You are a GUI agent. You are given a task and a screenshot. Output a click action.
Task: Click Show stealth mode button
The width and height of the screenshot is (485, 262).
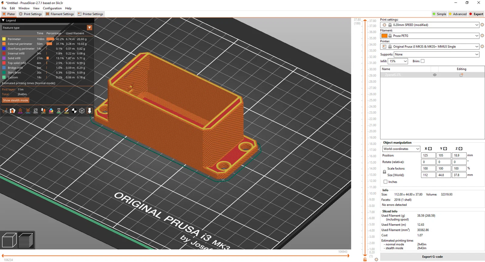[x=15, y=100]
